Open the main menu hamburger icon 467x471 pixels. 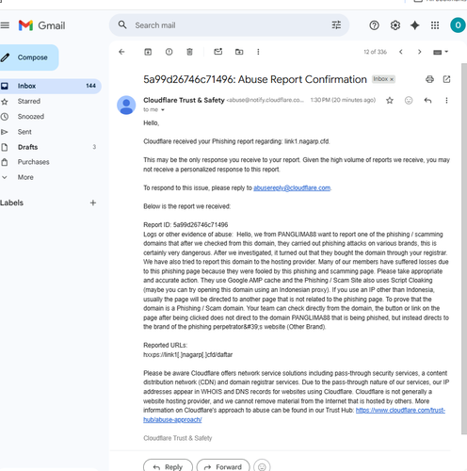point(5,25)
